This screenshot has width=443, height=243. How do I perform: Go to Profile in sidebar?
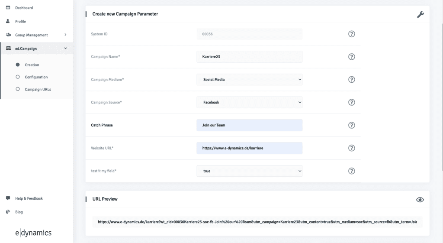click(20, 21)
